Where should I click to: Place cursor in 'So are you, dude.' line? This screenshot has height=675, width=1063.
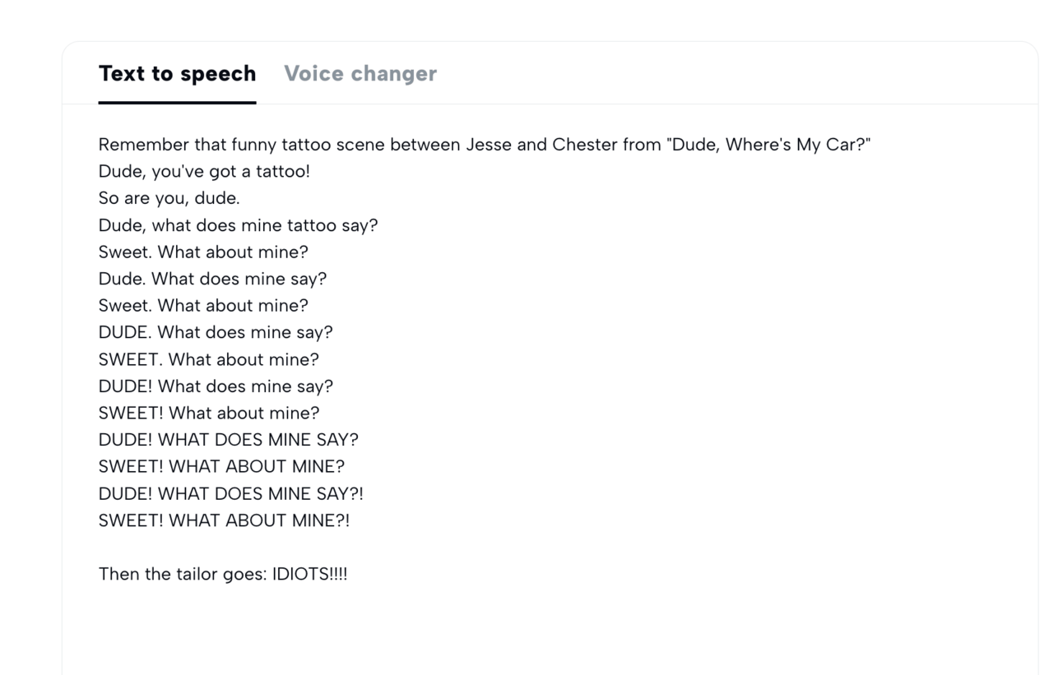[x=169, y=199]
